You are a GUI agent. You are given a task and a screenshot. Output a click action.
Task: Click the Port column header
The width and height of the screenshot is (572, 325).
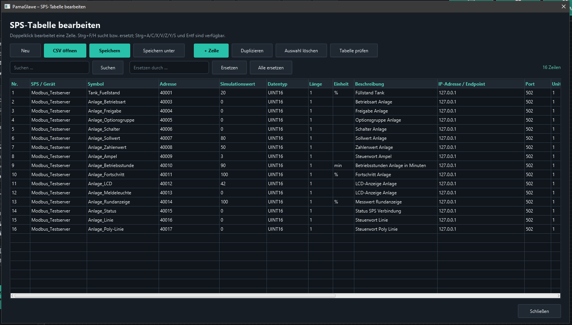(x=538, y=84)
